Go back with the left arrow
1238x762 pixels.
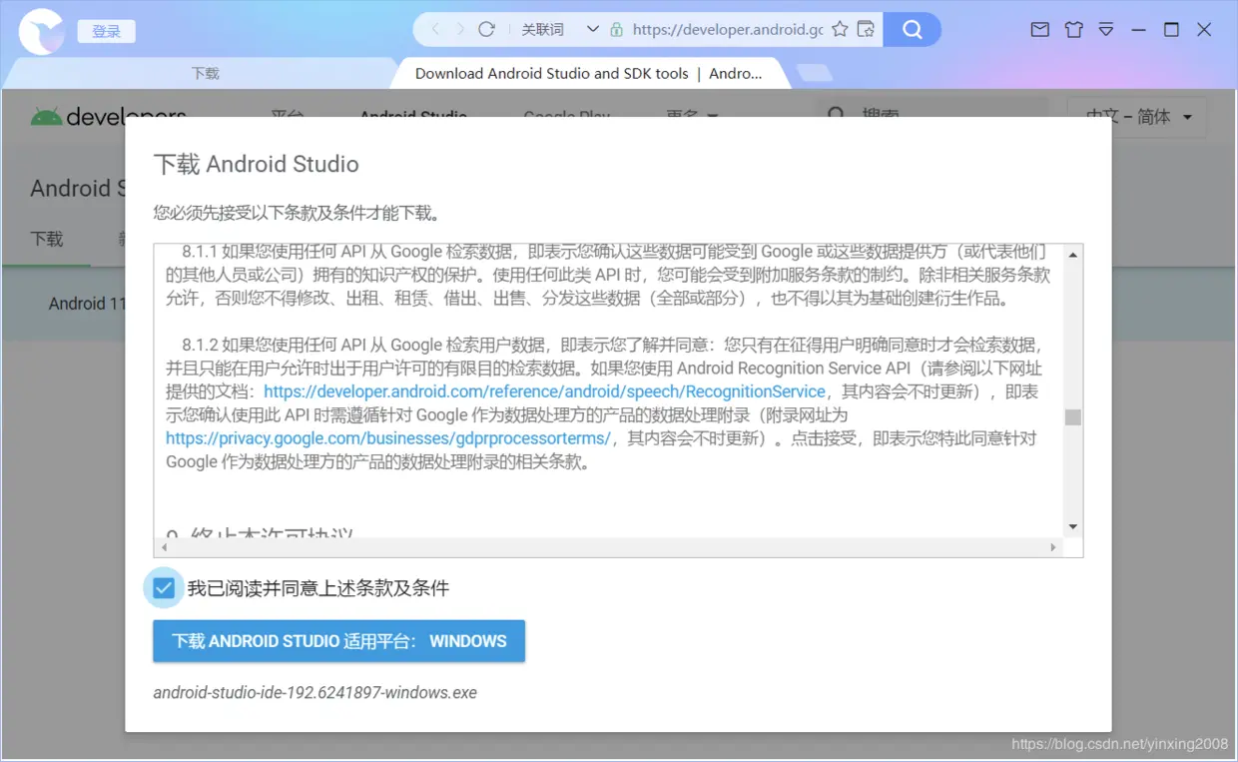[x=435, y=29]
